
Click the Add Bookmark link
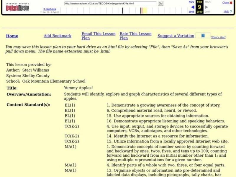(x=58, y=36)
